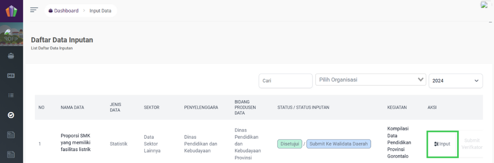Open the Pilih Organisasi dropdown

tap(370, 80)
